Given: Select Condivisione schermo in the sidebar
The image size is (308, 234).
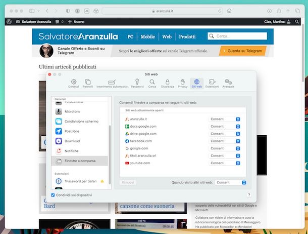Looking at the screenshot, I should point(80,122).
